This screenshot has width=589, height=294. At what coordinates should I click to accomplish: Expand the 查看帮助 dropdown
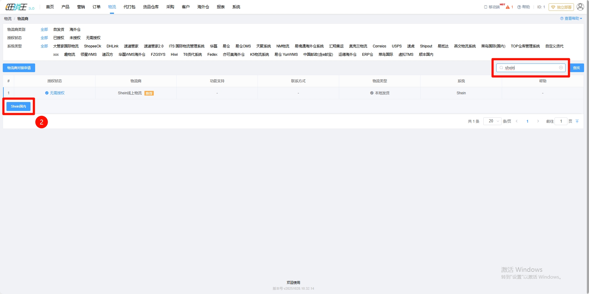point(571,18)
